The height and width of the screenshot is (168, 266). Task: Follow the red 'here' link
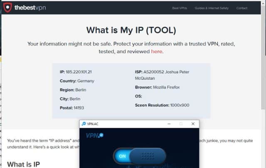point(157,52)
